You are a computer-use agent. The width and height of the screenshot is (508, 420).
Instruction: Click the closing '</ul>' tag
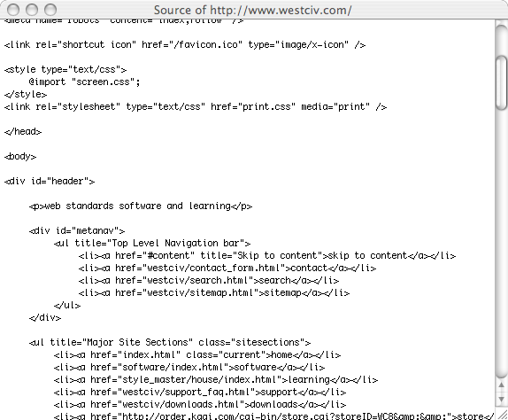(67, 305)
